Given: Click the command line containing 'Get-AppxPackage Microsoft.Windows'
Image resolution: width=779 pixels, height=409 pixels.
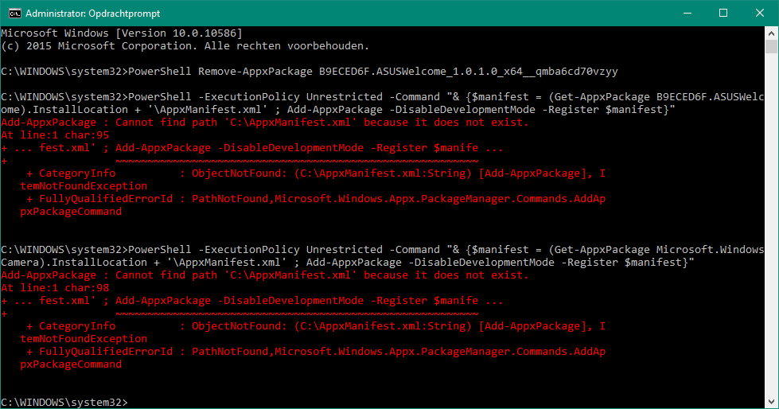Looking at the screenshot, I should coord(382,250).
